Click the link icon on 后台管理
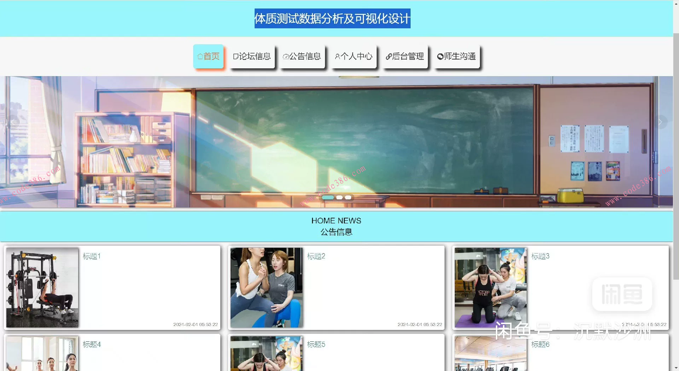Viewport: 679px width, 371px height. [x=389, y=56]
